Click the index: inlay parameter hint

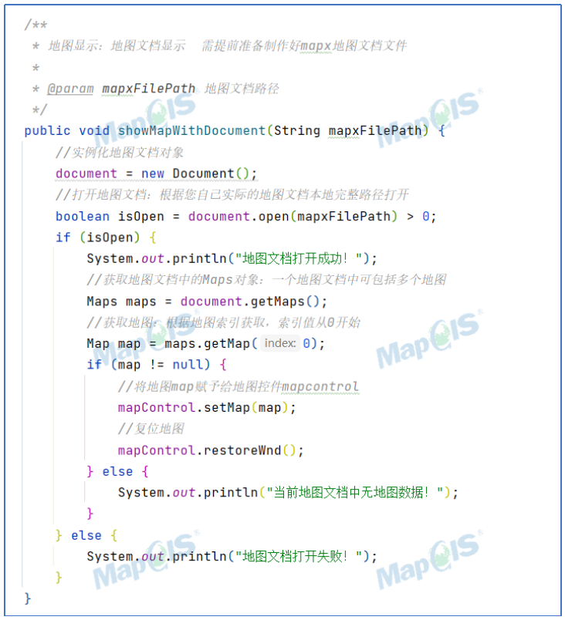tap(280, 343)
